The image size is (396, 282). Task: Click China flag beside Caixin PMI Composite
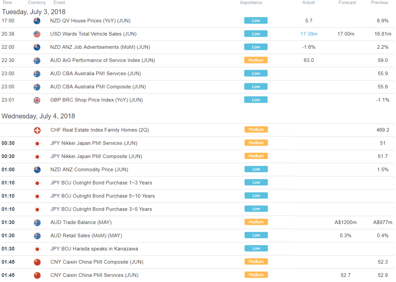click(x=37, y=262)
